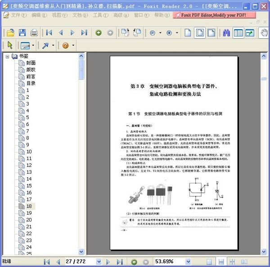Image resolution: width=270 pixels, height=267 pixels.
Task: Select the Hand tool
Action: coord(264,32)
